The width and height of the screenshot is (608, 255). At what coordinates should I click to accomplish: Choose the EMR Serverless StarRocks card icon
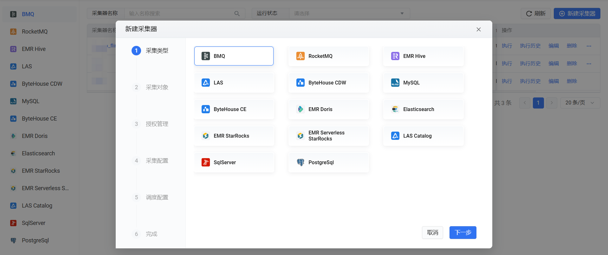(301, 136)
